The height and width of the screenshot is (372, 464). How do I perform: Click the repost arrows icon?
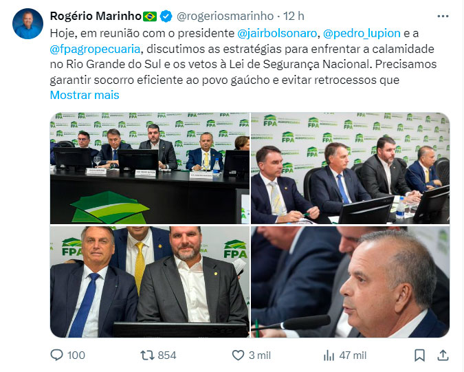[x=146, y=355]
